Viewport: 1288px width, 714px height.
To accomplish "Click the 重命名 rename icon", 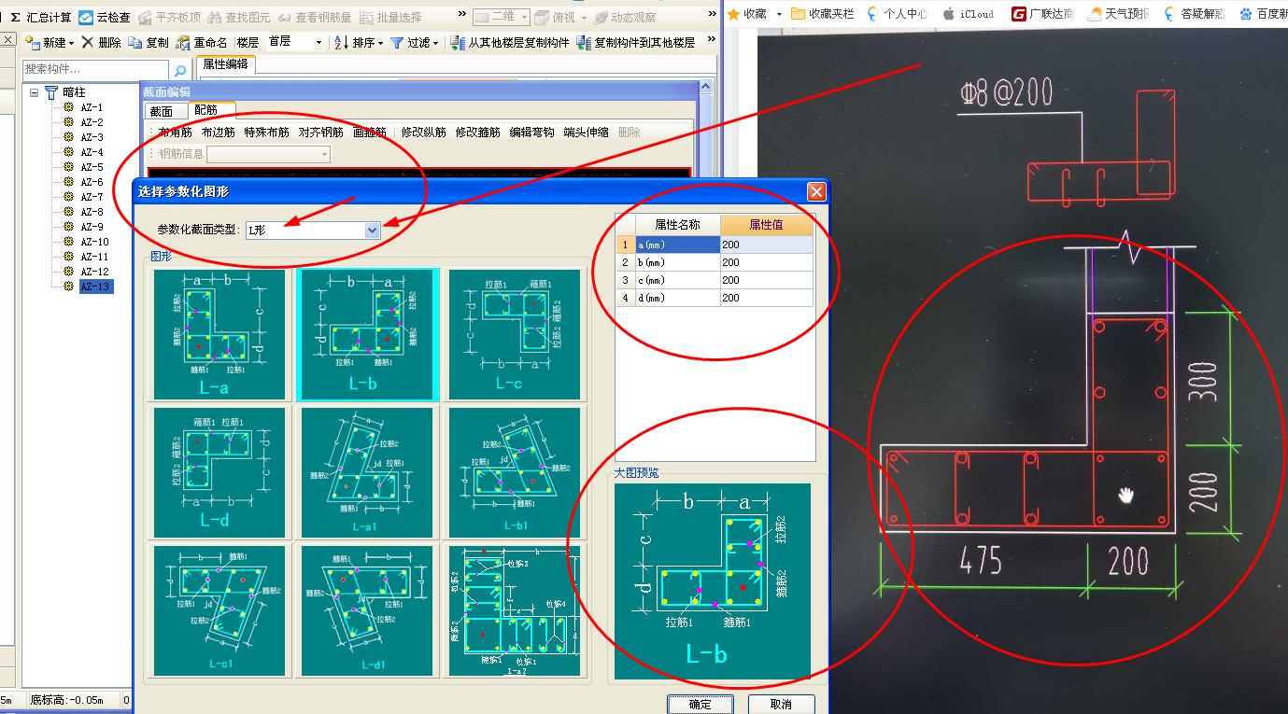I will pyautogui.click(x=183, y=42).
